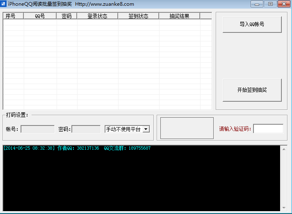Sort by the QQ号 column header
This screenshot has height=214, width=292.
[40, 16]
